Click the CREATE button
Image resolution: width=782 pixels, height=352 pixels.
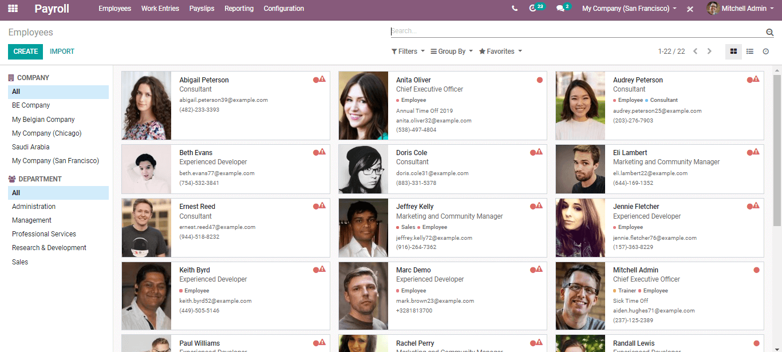26,52
